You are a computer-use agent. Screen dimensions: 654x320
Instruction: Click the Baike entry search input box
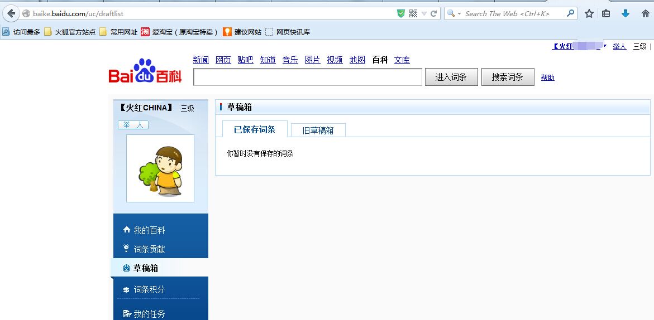click(308, 77)
